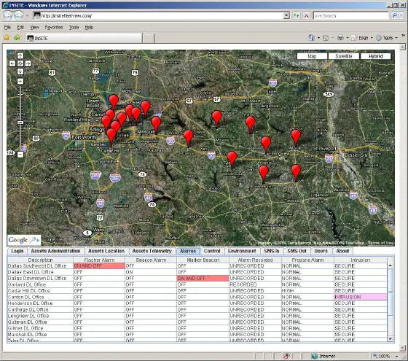Zoom in with map plus button
408x361 pixels.
pos(20,81)
